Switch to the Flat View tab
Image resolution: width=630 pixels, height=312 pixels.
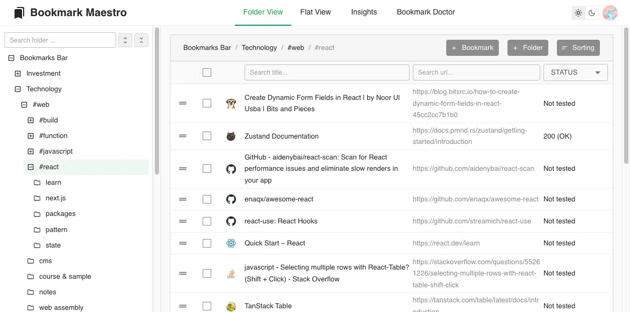tap(315, 12)
